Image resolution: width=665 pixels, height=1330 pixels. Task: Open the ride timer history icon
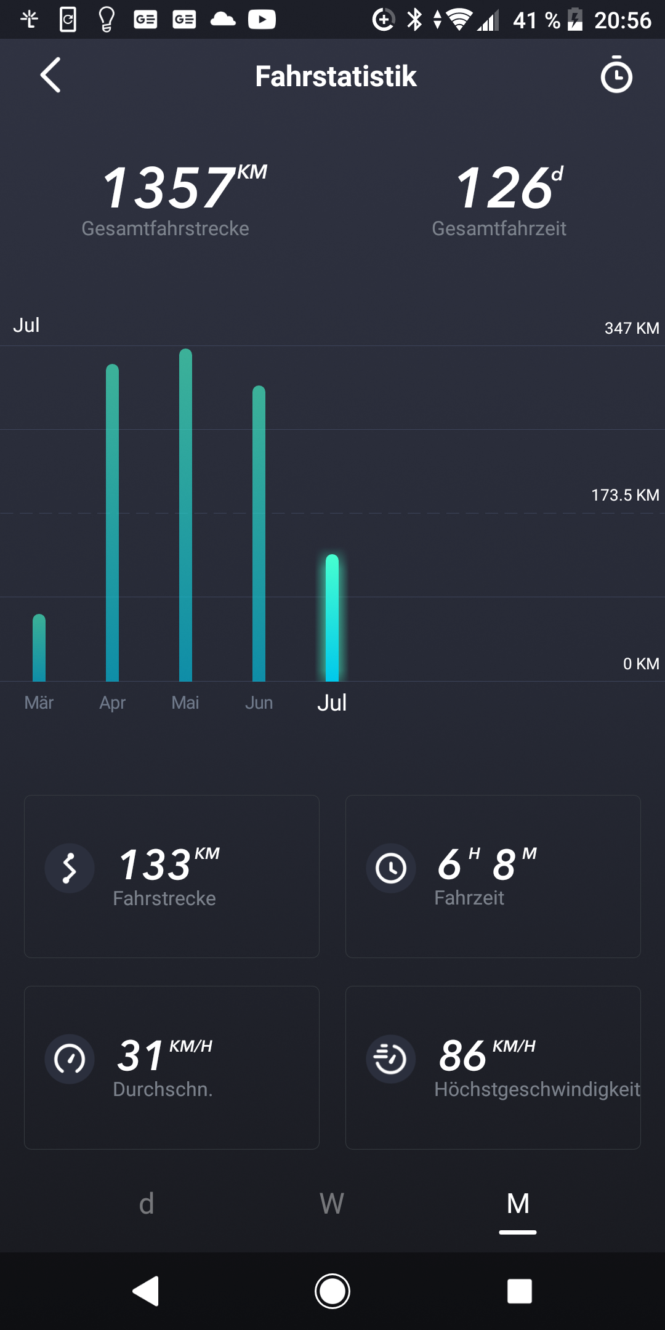point(616,75)
